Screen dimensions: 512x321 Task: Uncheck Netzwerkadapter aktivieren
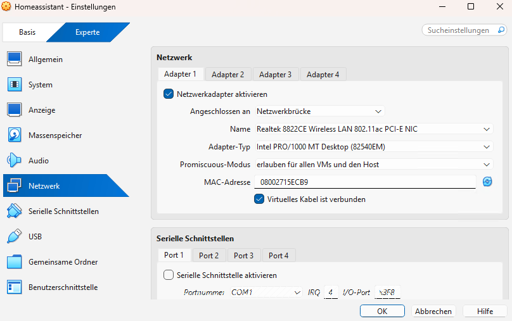click(x=169, y=94)
